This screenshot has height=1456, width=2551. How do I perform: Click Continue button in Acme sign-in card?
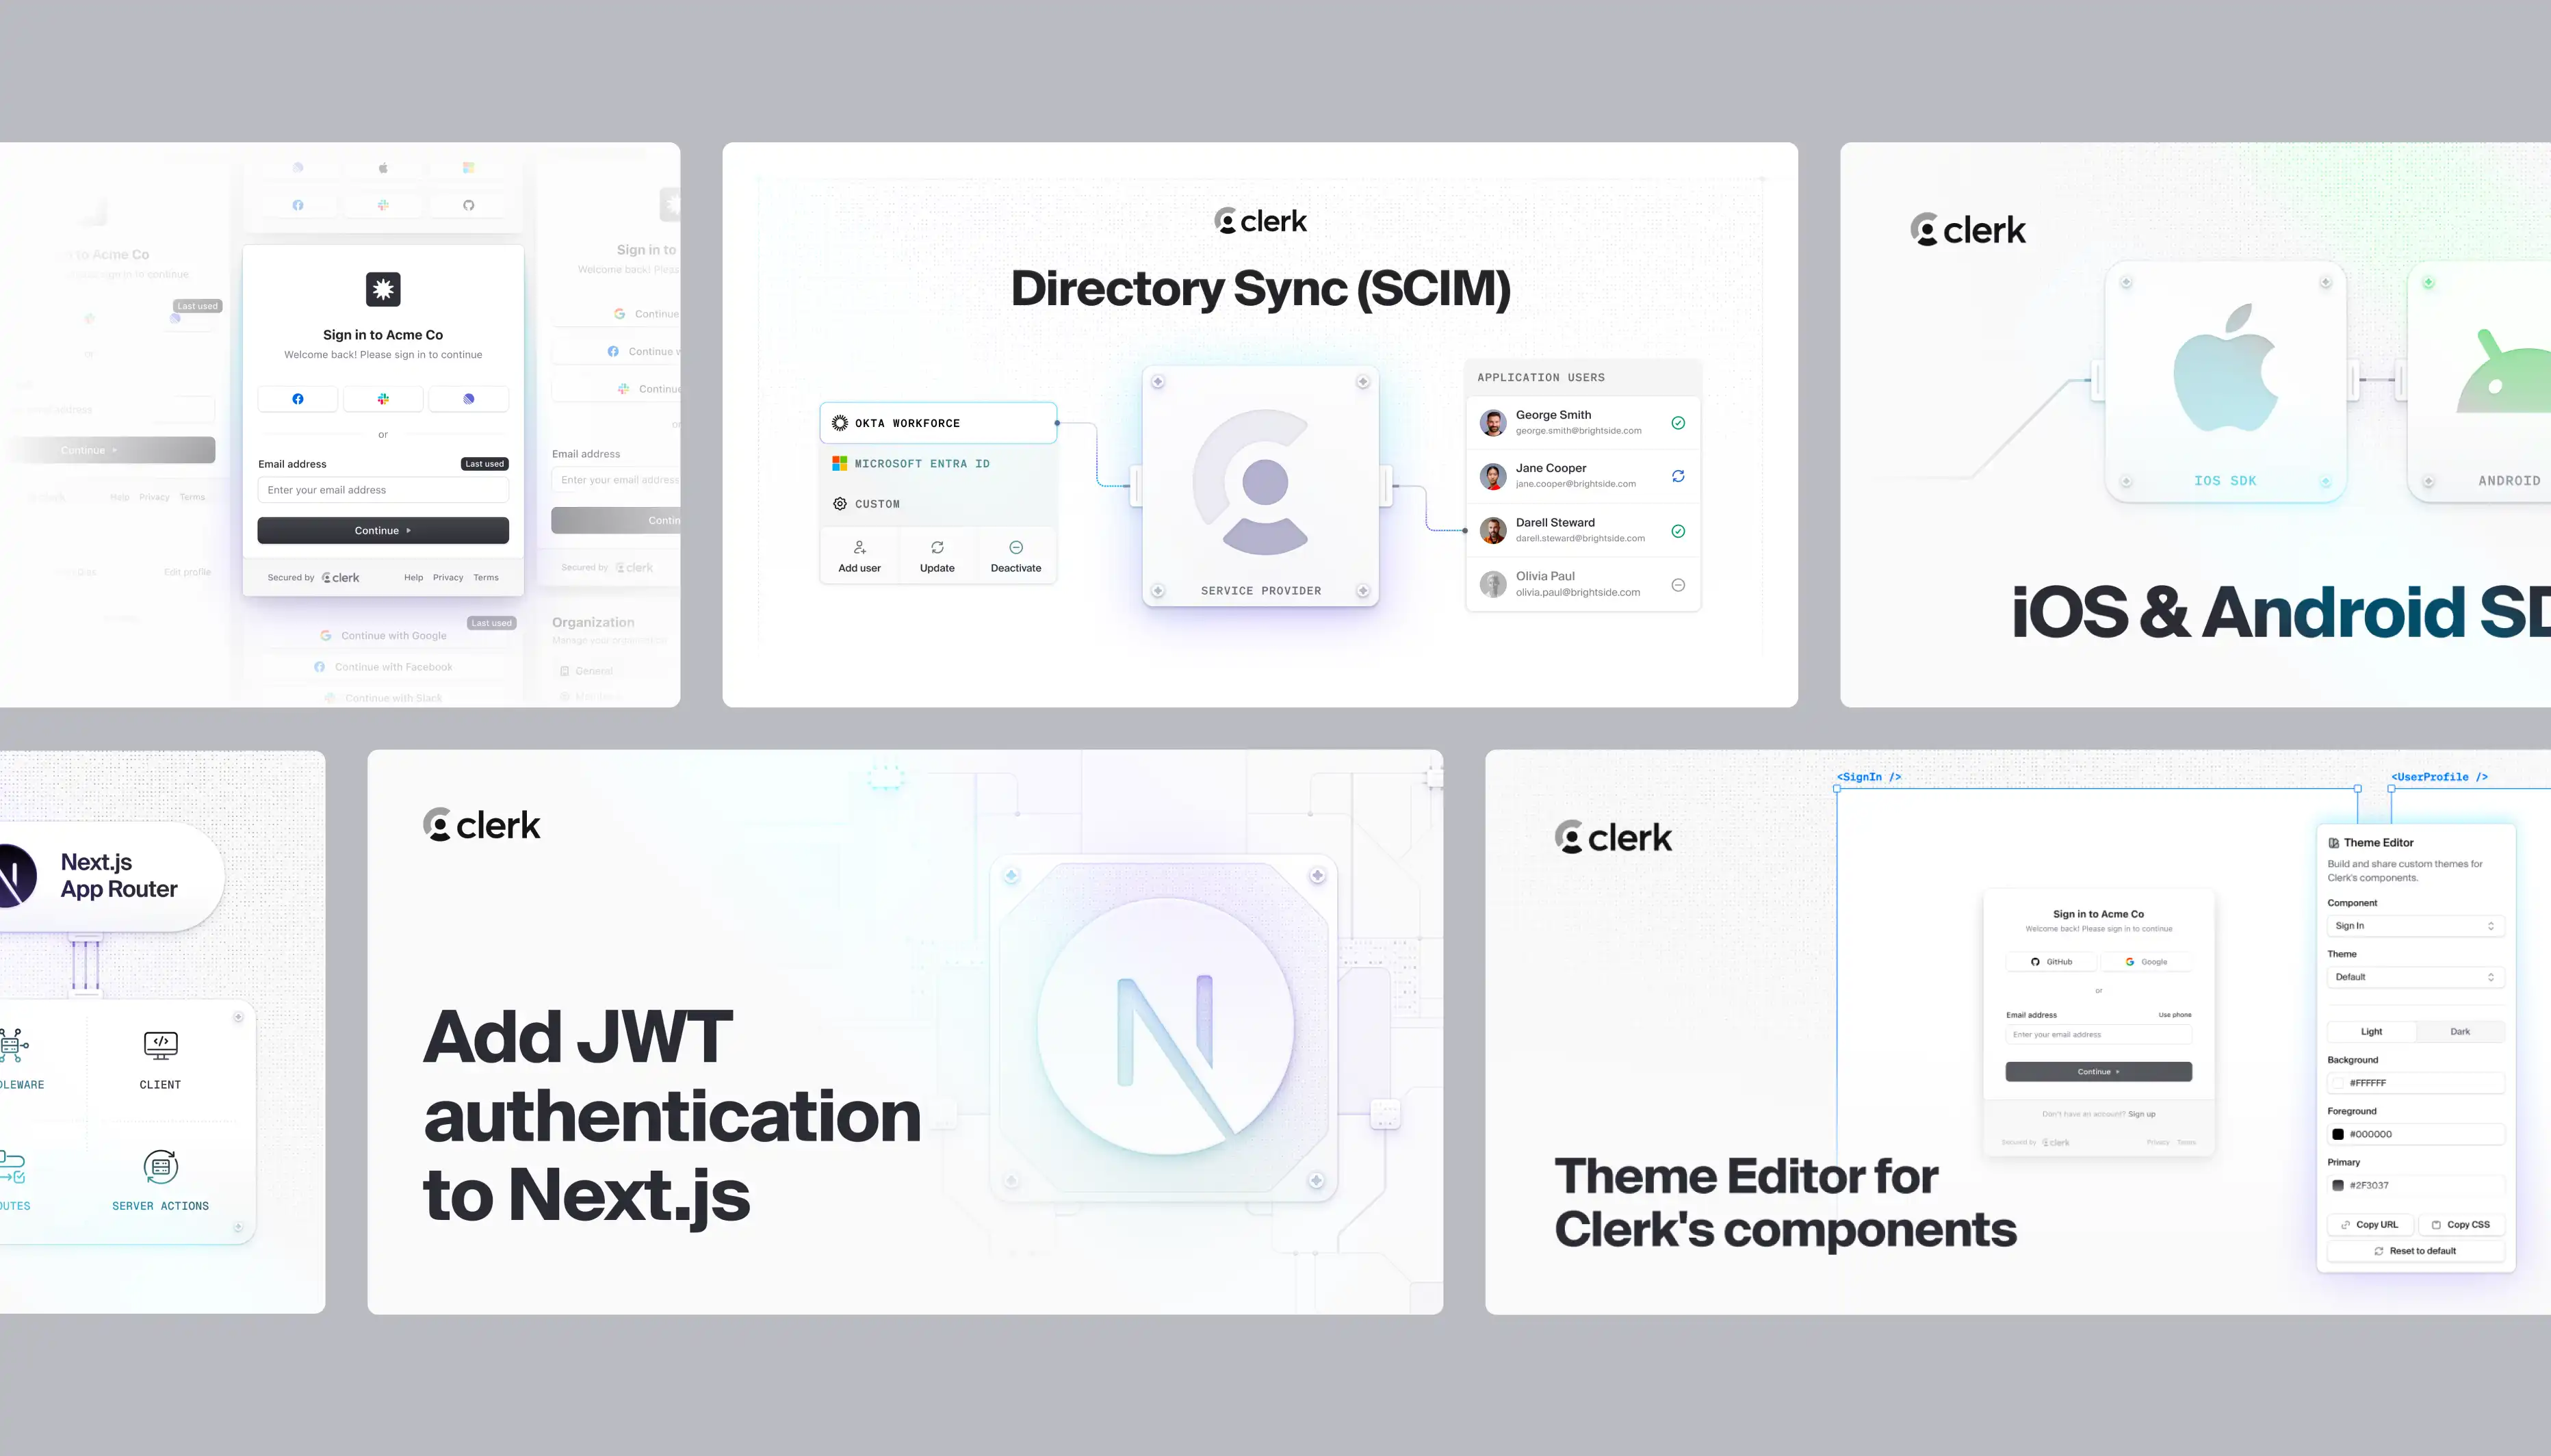[x=383, y=531]
